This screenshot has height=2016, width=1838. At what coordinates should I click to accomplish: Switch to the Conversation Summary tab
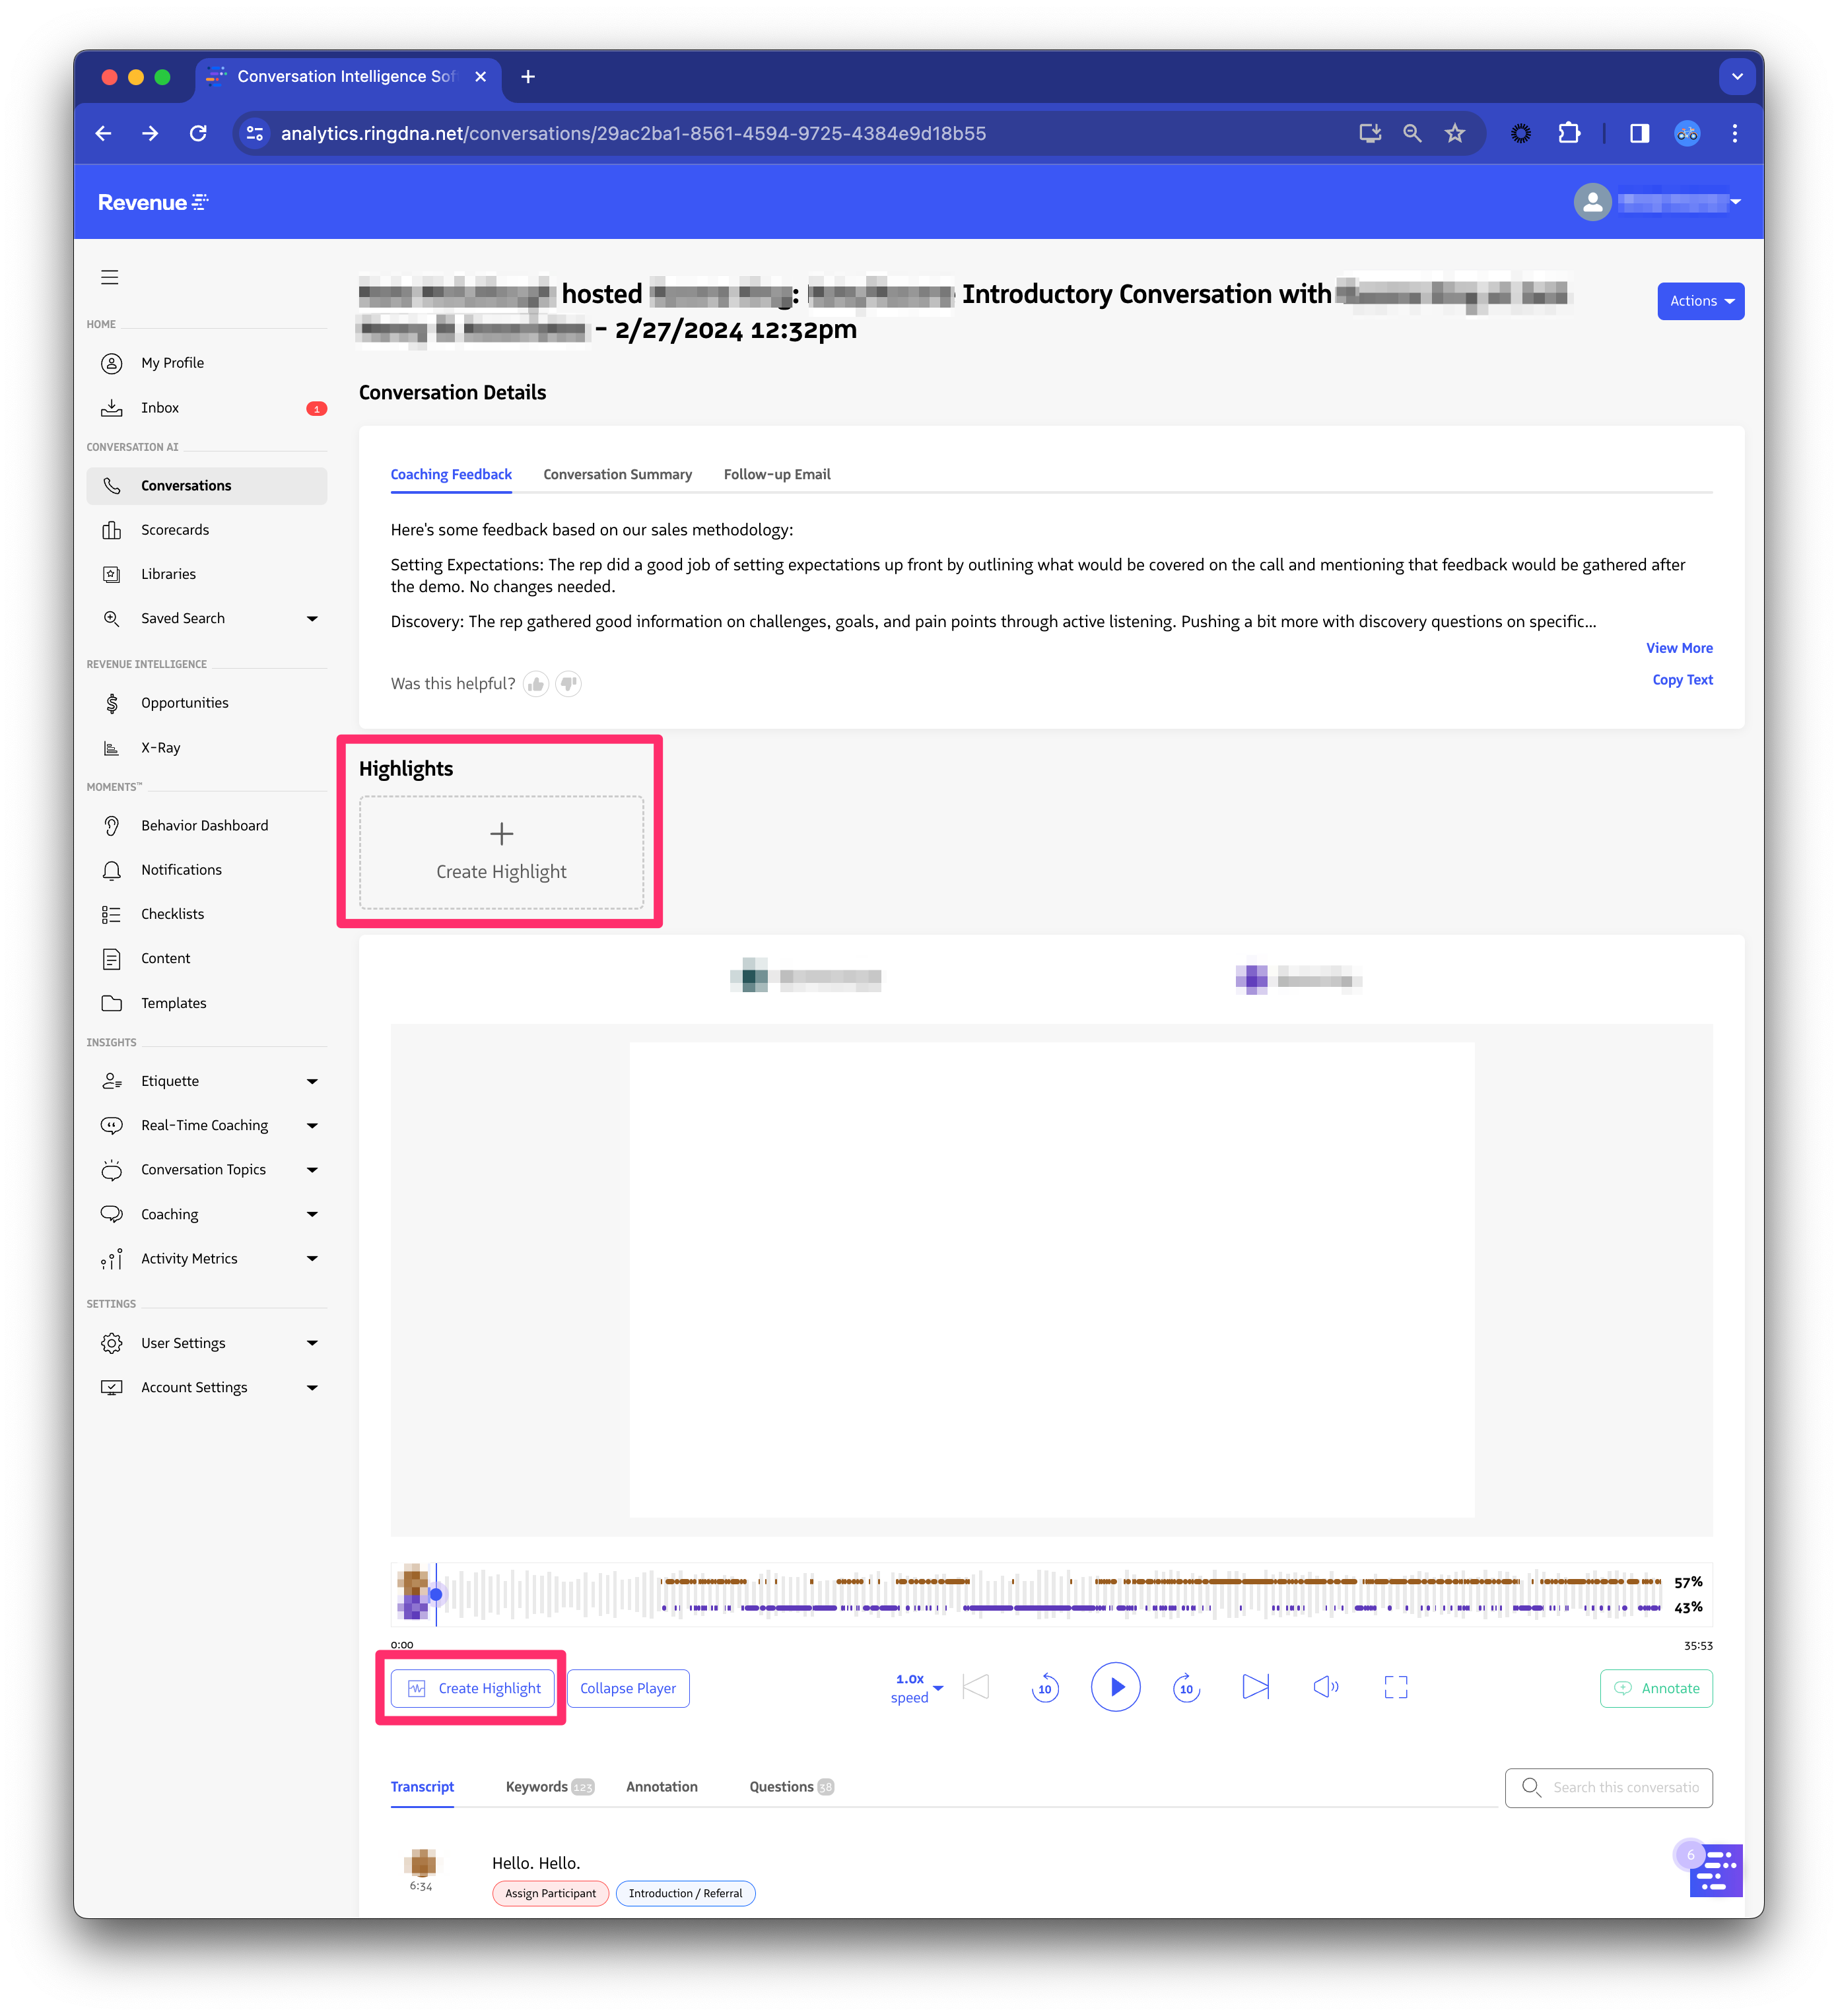click(618, 474)
